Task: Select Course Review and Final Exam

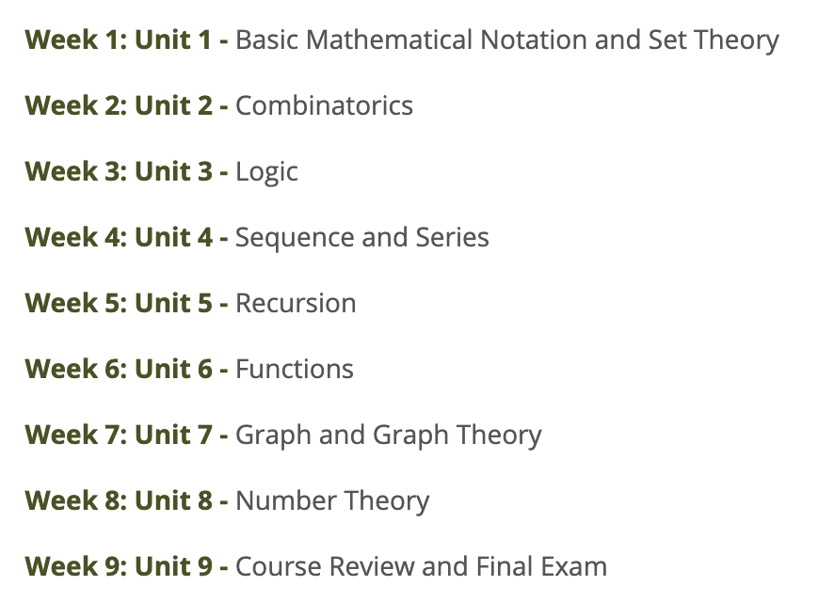Action: (x=422, y=567)
